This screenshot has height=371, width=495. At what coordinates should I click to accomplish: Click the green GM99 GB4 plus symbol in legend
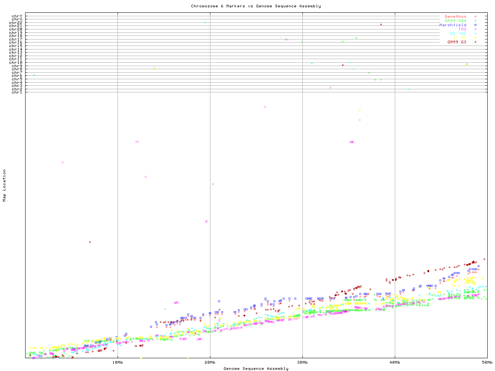(x=475, y=21)
